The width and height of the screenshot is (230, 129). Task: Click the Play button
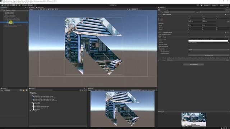110,5
